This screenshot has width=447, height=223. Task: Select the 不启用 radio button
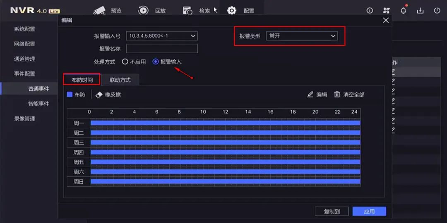[x=125, y=62]
